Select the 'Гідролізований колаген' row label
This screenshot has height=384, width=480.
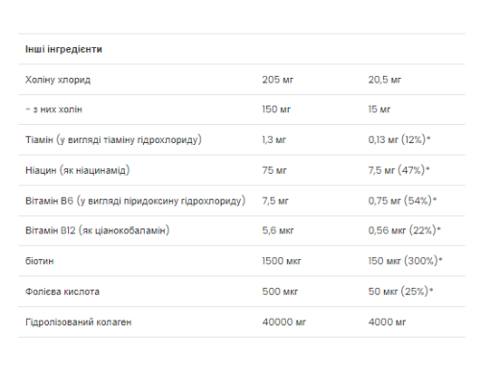tap(79, 322)
